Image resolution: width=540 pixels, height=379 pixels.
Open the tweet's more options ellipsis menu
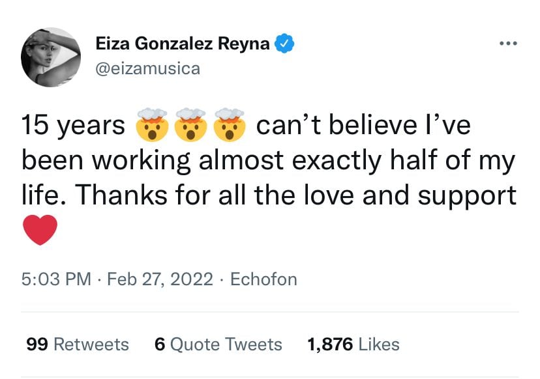click(507, 44)
